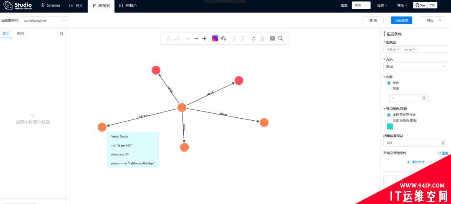Click the 752 star count
The width and height of the screenshot is (451, 204).
tap(432, 5)
